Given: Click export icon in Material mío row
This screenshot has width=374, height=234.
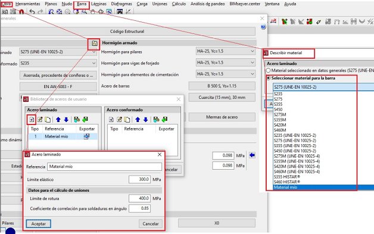Looking at the screenshot, I should (86, 136).
